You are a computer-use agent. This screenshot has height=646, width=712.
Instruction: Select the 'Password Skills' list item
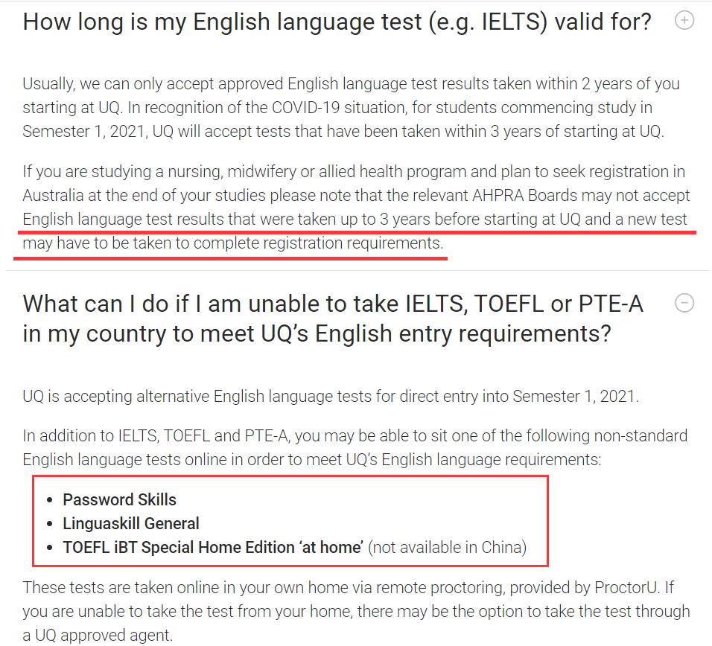click(119, 499)
